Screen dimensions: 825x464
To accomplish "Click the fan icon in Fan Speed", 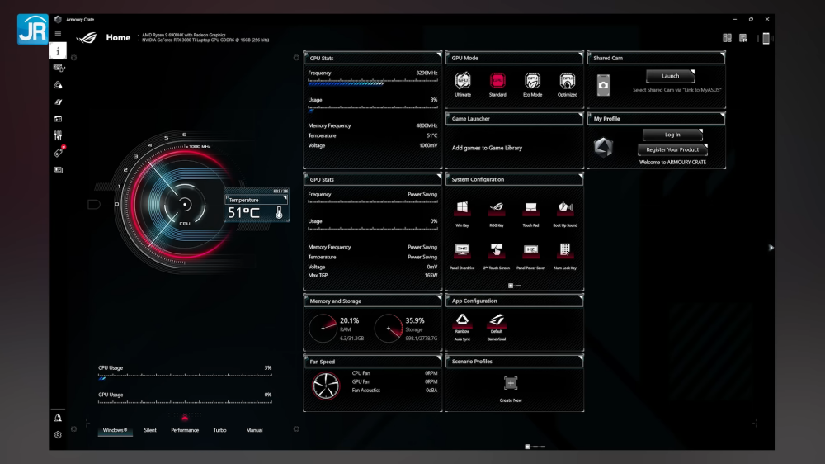I will 326,386.
